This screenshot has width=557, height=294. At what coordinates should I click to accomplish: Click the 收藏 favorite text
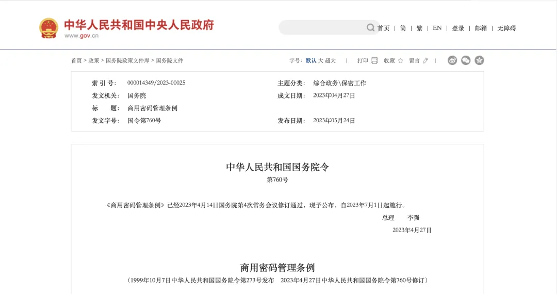[x=389, y=61]
